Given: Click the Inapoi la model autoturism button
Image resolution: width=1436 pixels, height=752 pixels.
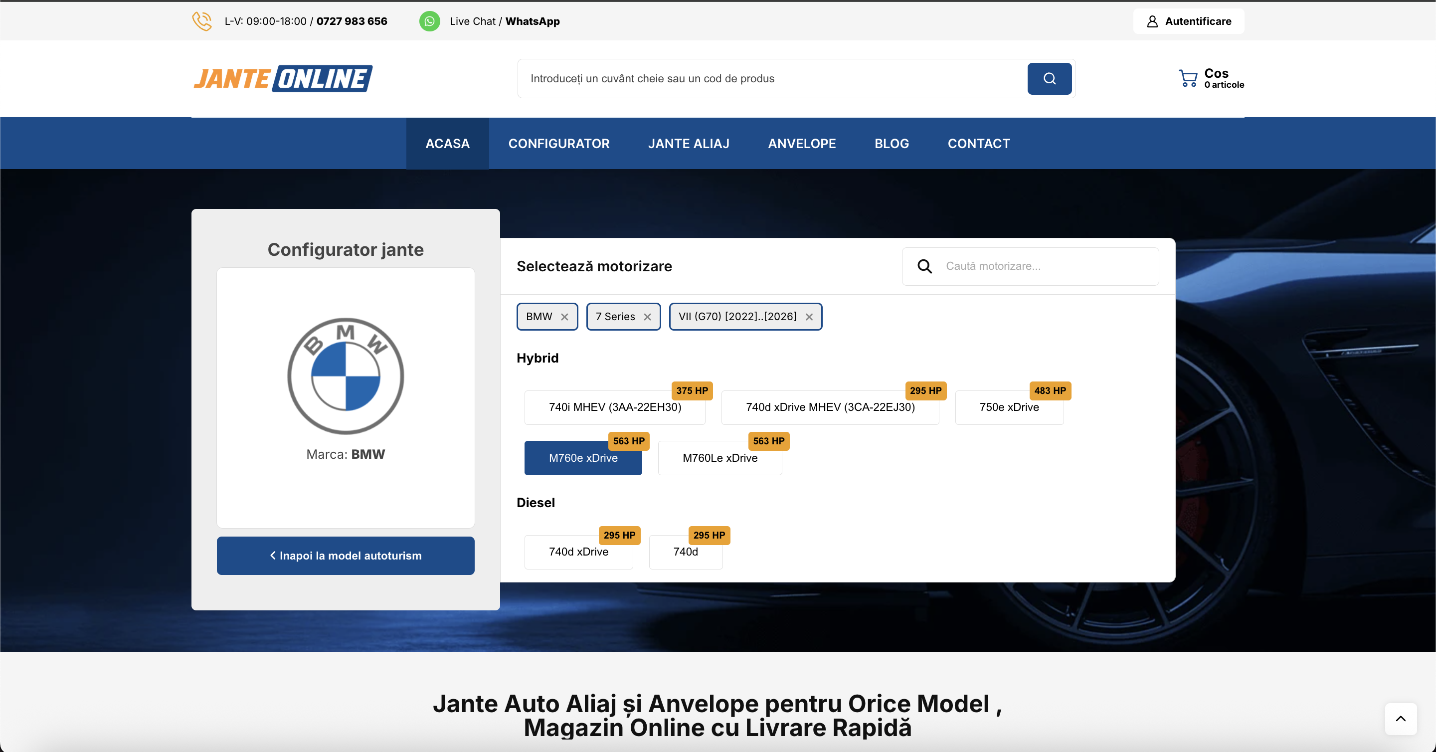Looking at the screenshot, I should click(345, 555).
